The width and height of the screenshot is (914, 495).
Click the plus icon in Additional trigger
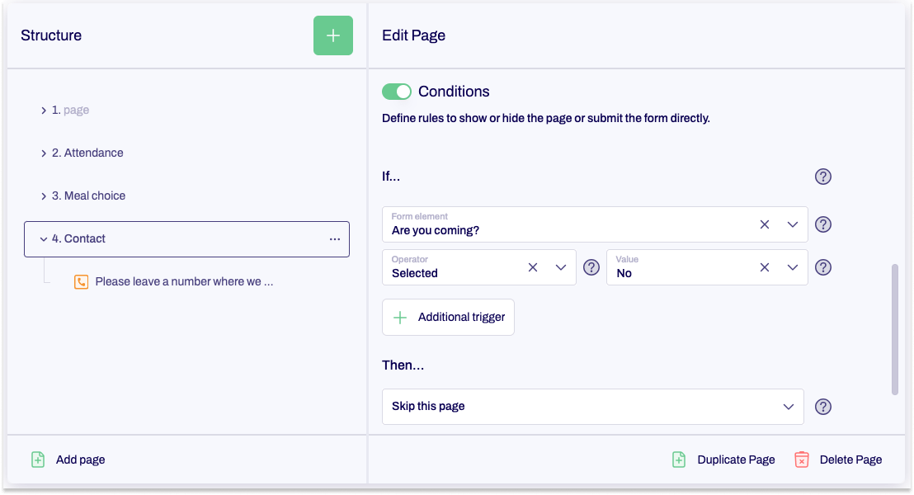pos(400,318)
